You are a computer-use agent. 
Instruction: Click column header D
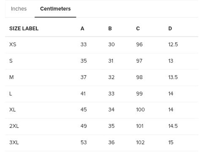point(170,28)
